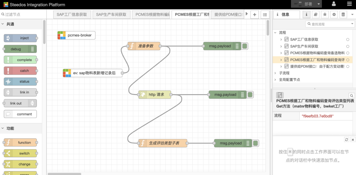Toggle debug node after 准备参数
This screenshot has width=356, height=175.
245,46
